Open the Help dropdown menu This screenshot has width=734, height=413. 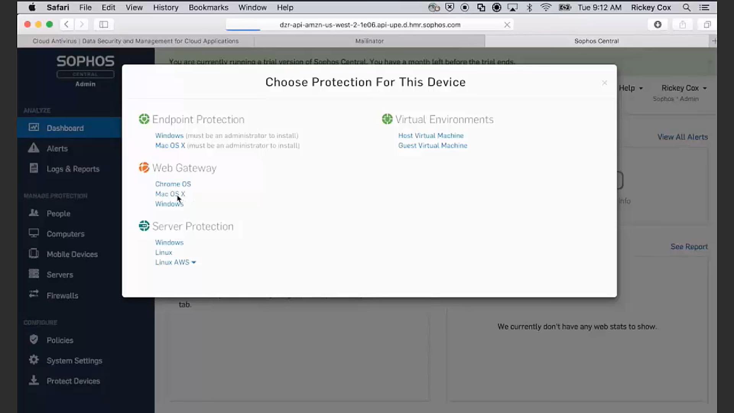click(x=630, y=88)
